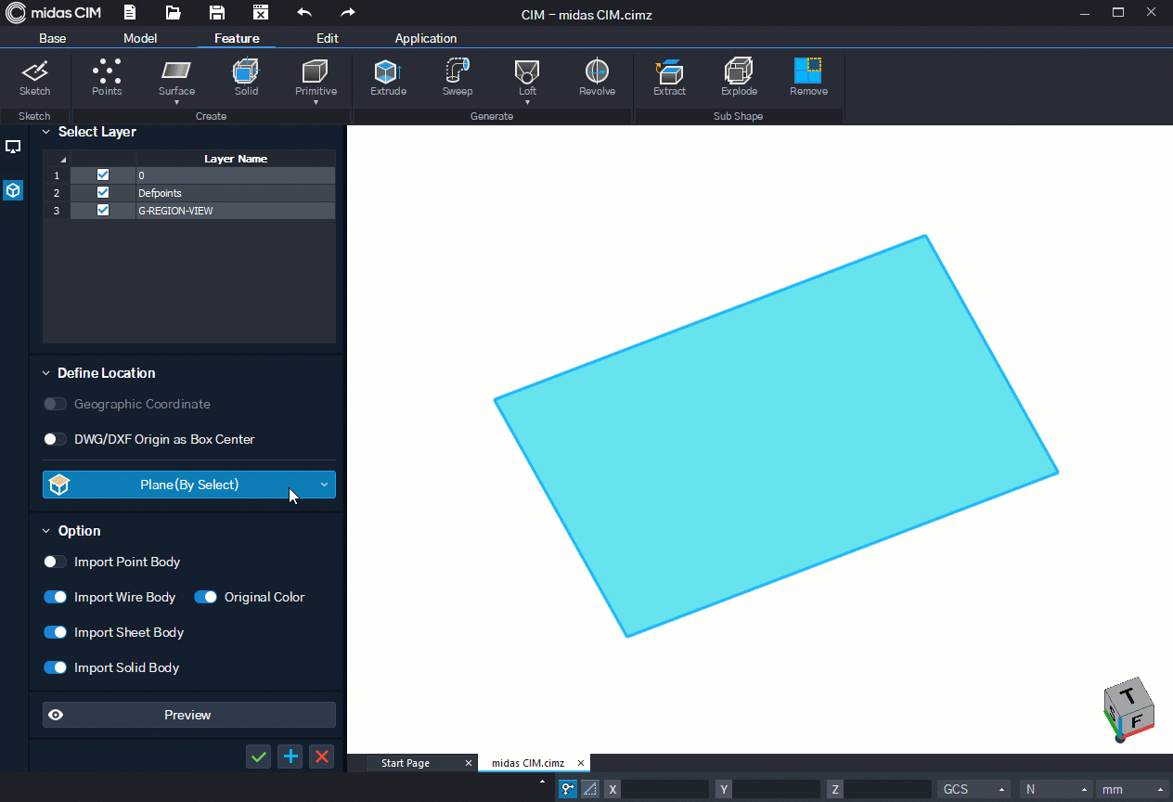Activate the Sweep tool
Image resolution: width=1173 pixels, height=802 pixels.
click(x=458, y=78)
